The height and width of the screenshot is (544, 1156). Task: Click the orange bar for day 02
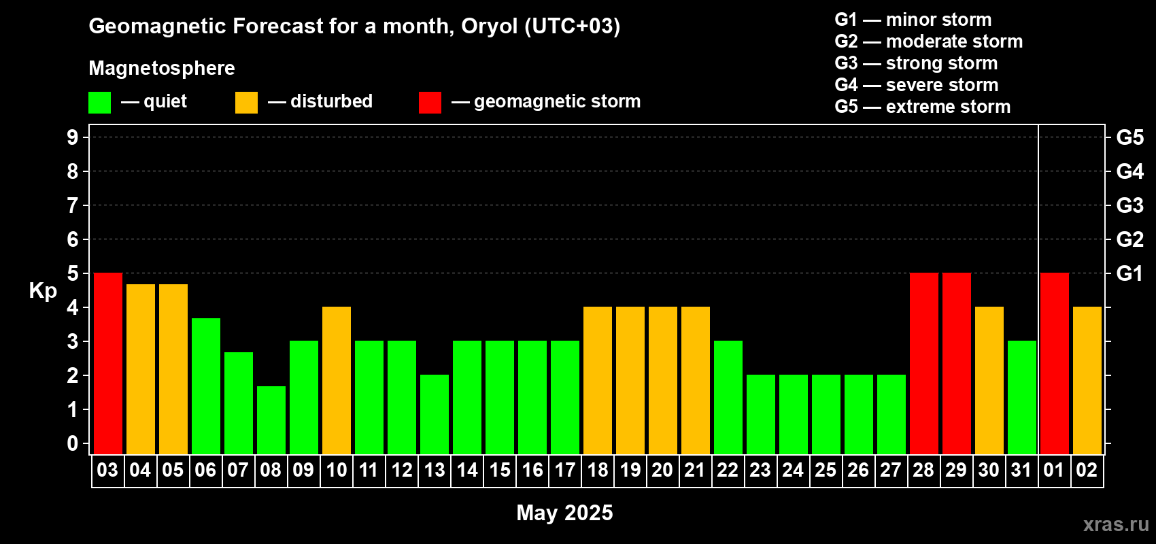(x=1087, y=380)
